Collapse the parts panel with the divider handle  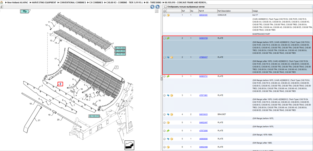(161, 78)
